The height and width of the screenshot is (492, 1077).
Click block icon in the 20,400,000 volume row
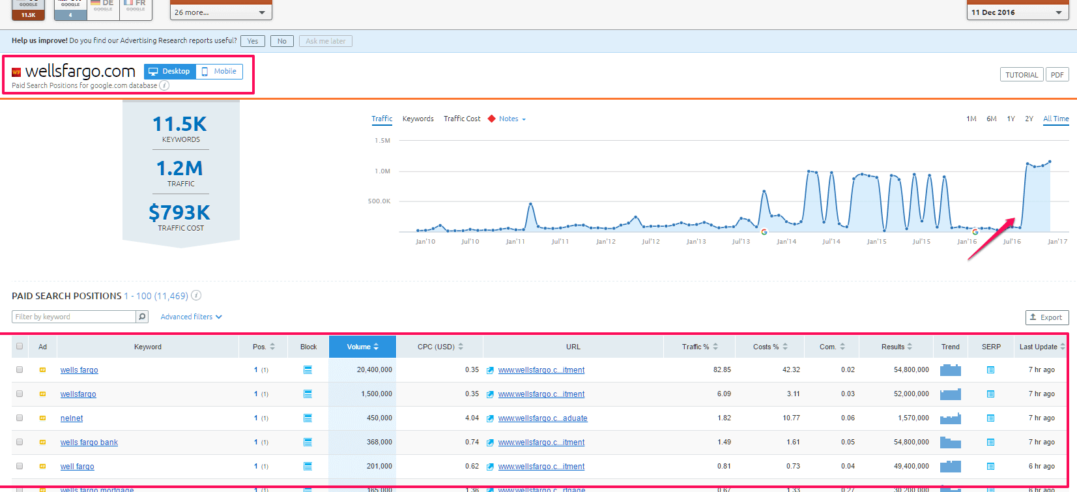tap(308, 370)
